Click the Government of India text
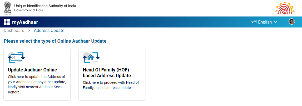 click(28, 10)
